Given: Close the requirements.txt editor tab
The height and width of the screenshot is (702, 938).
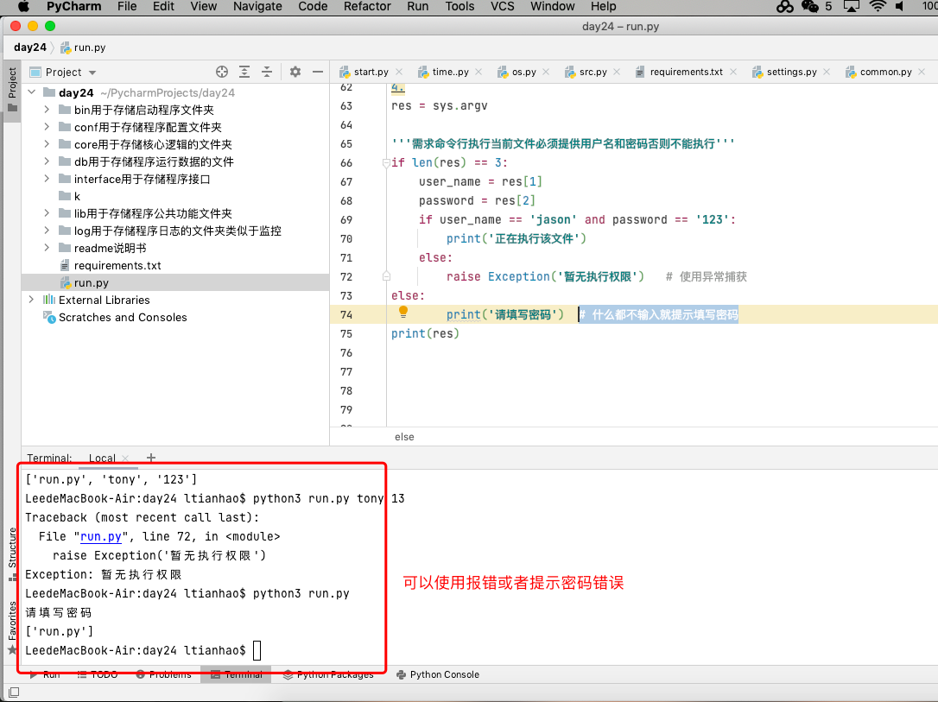Looking at the screenshot, I should point(732,72).
